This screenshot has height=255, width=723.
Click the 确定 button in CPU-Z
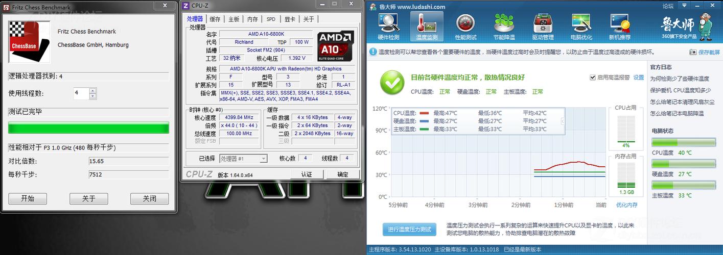343,174
